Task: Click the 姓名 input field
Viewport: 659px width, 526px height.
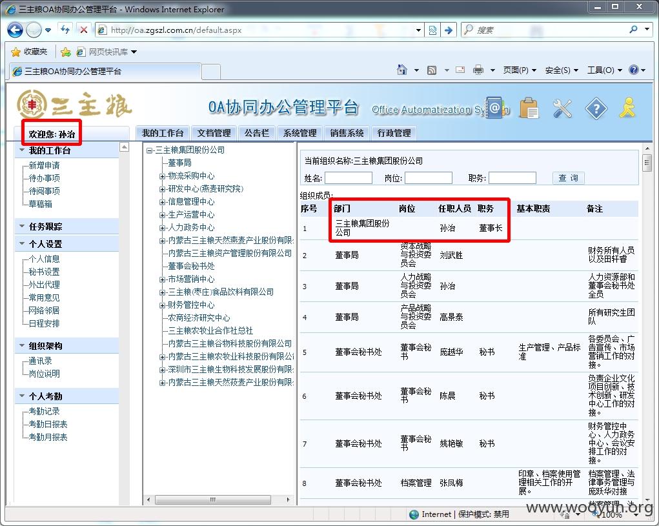Action: (x=349, y=177)
